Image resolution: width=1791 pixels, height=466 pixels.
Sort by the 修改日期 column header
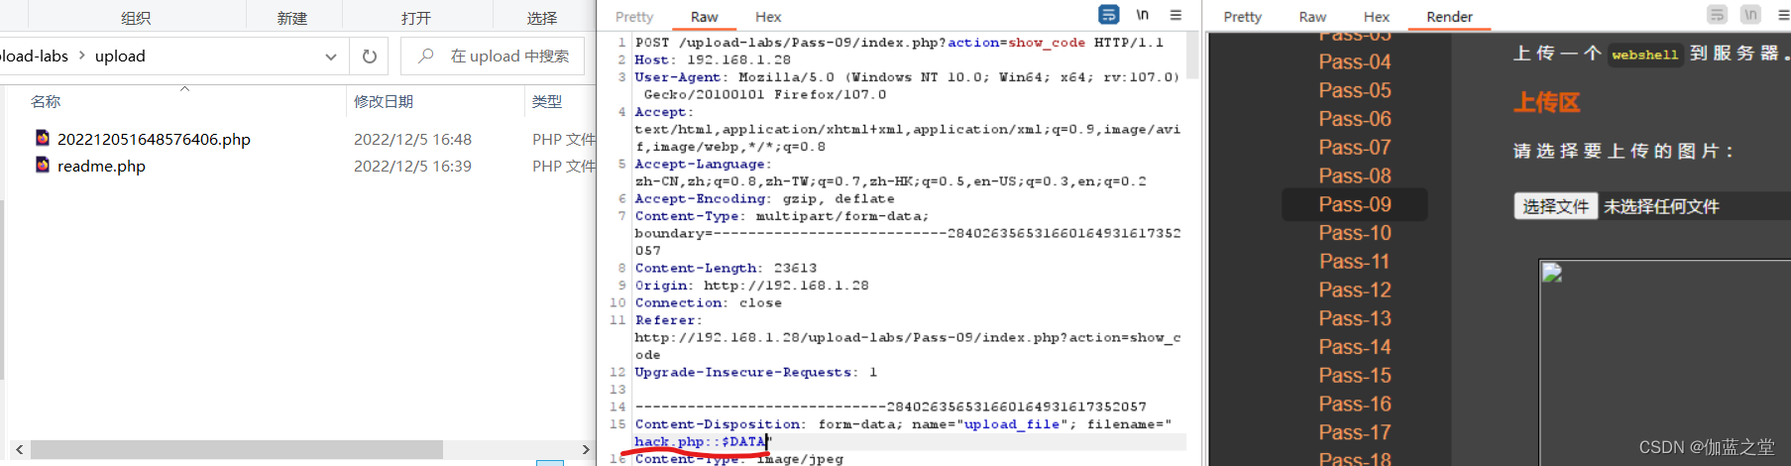click(384, 101)
